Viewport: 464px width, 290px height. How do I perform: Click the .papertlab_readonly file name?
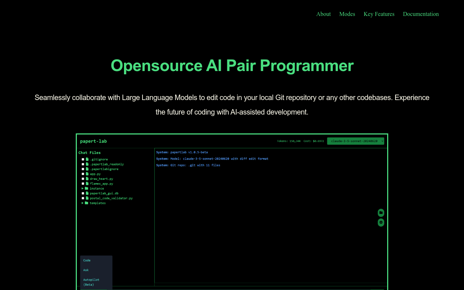(107, 164)
